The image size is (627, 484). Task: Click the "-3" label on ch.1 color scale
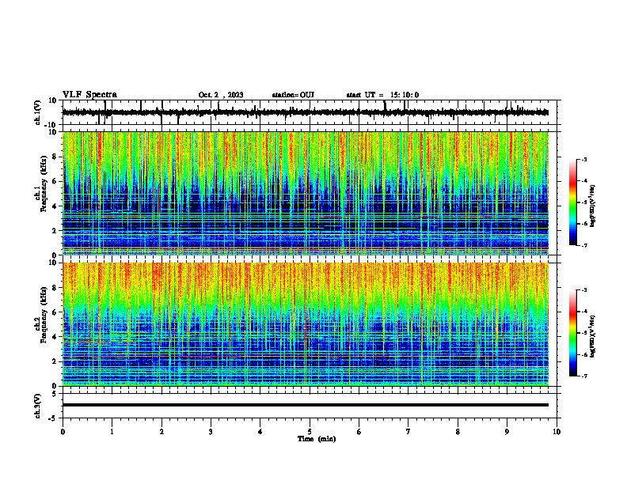(x=583, y=160)
